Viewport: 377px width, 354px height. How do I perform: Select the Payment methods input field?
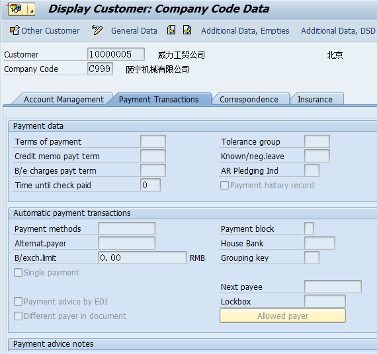click(x=127, y=229)
